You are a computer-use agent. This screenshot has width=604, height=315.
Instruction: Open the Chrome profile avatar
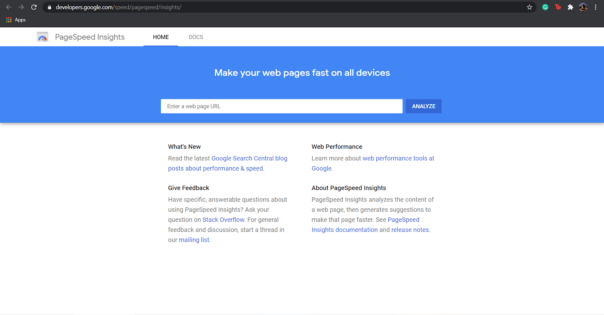pyautogui.click(x=583, y=7)
